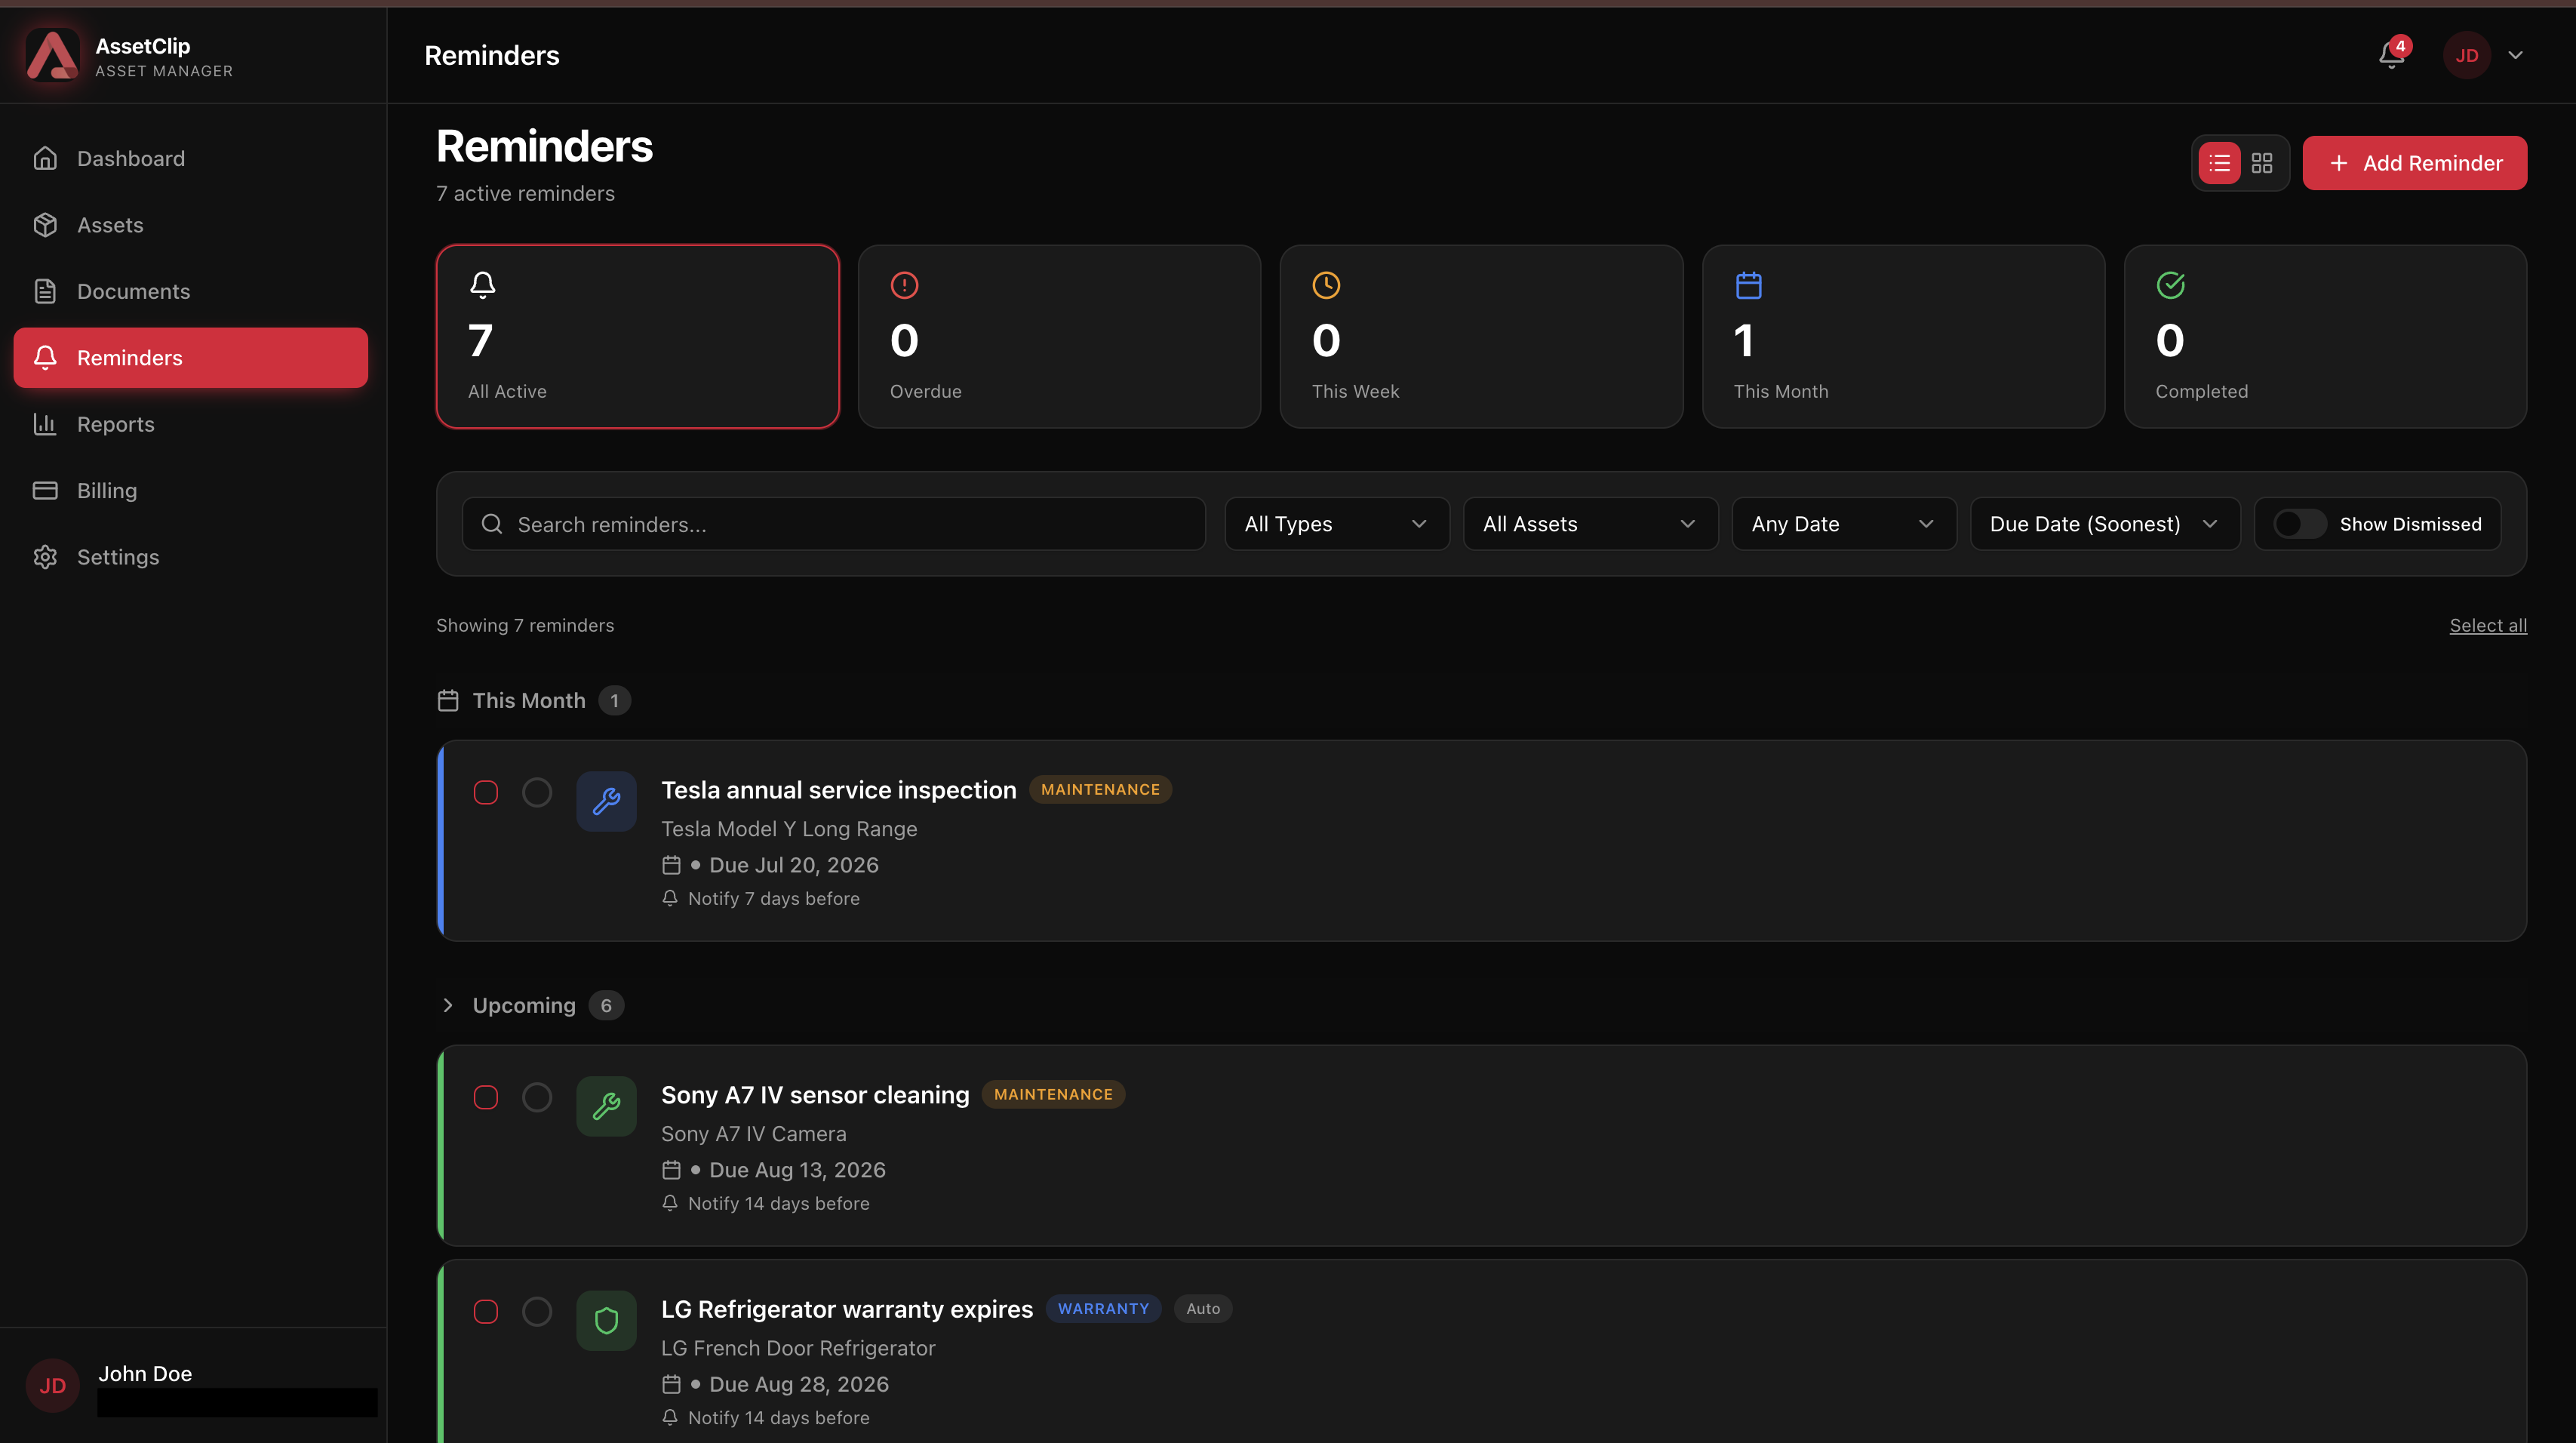The width and height of the screenshot is (2576, 1443).
Task: Mark LG Refrigerator warranty reminder as complete
Action: tap(537, 1312)
